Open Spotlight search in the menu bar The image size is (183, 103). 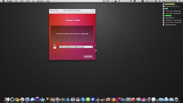click(179, 1)
